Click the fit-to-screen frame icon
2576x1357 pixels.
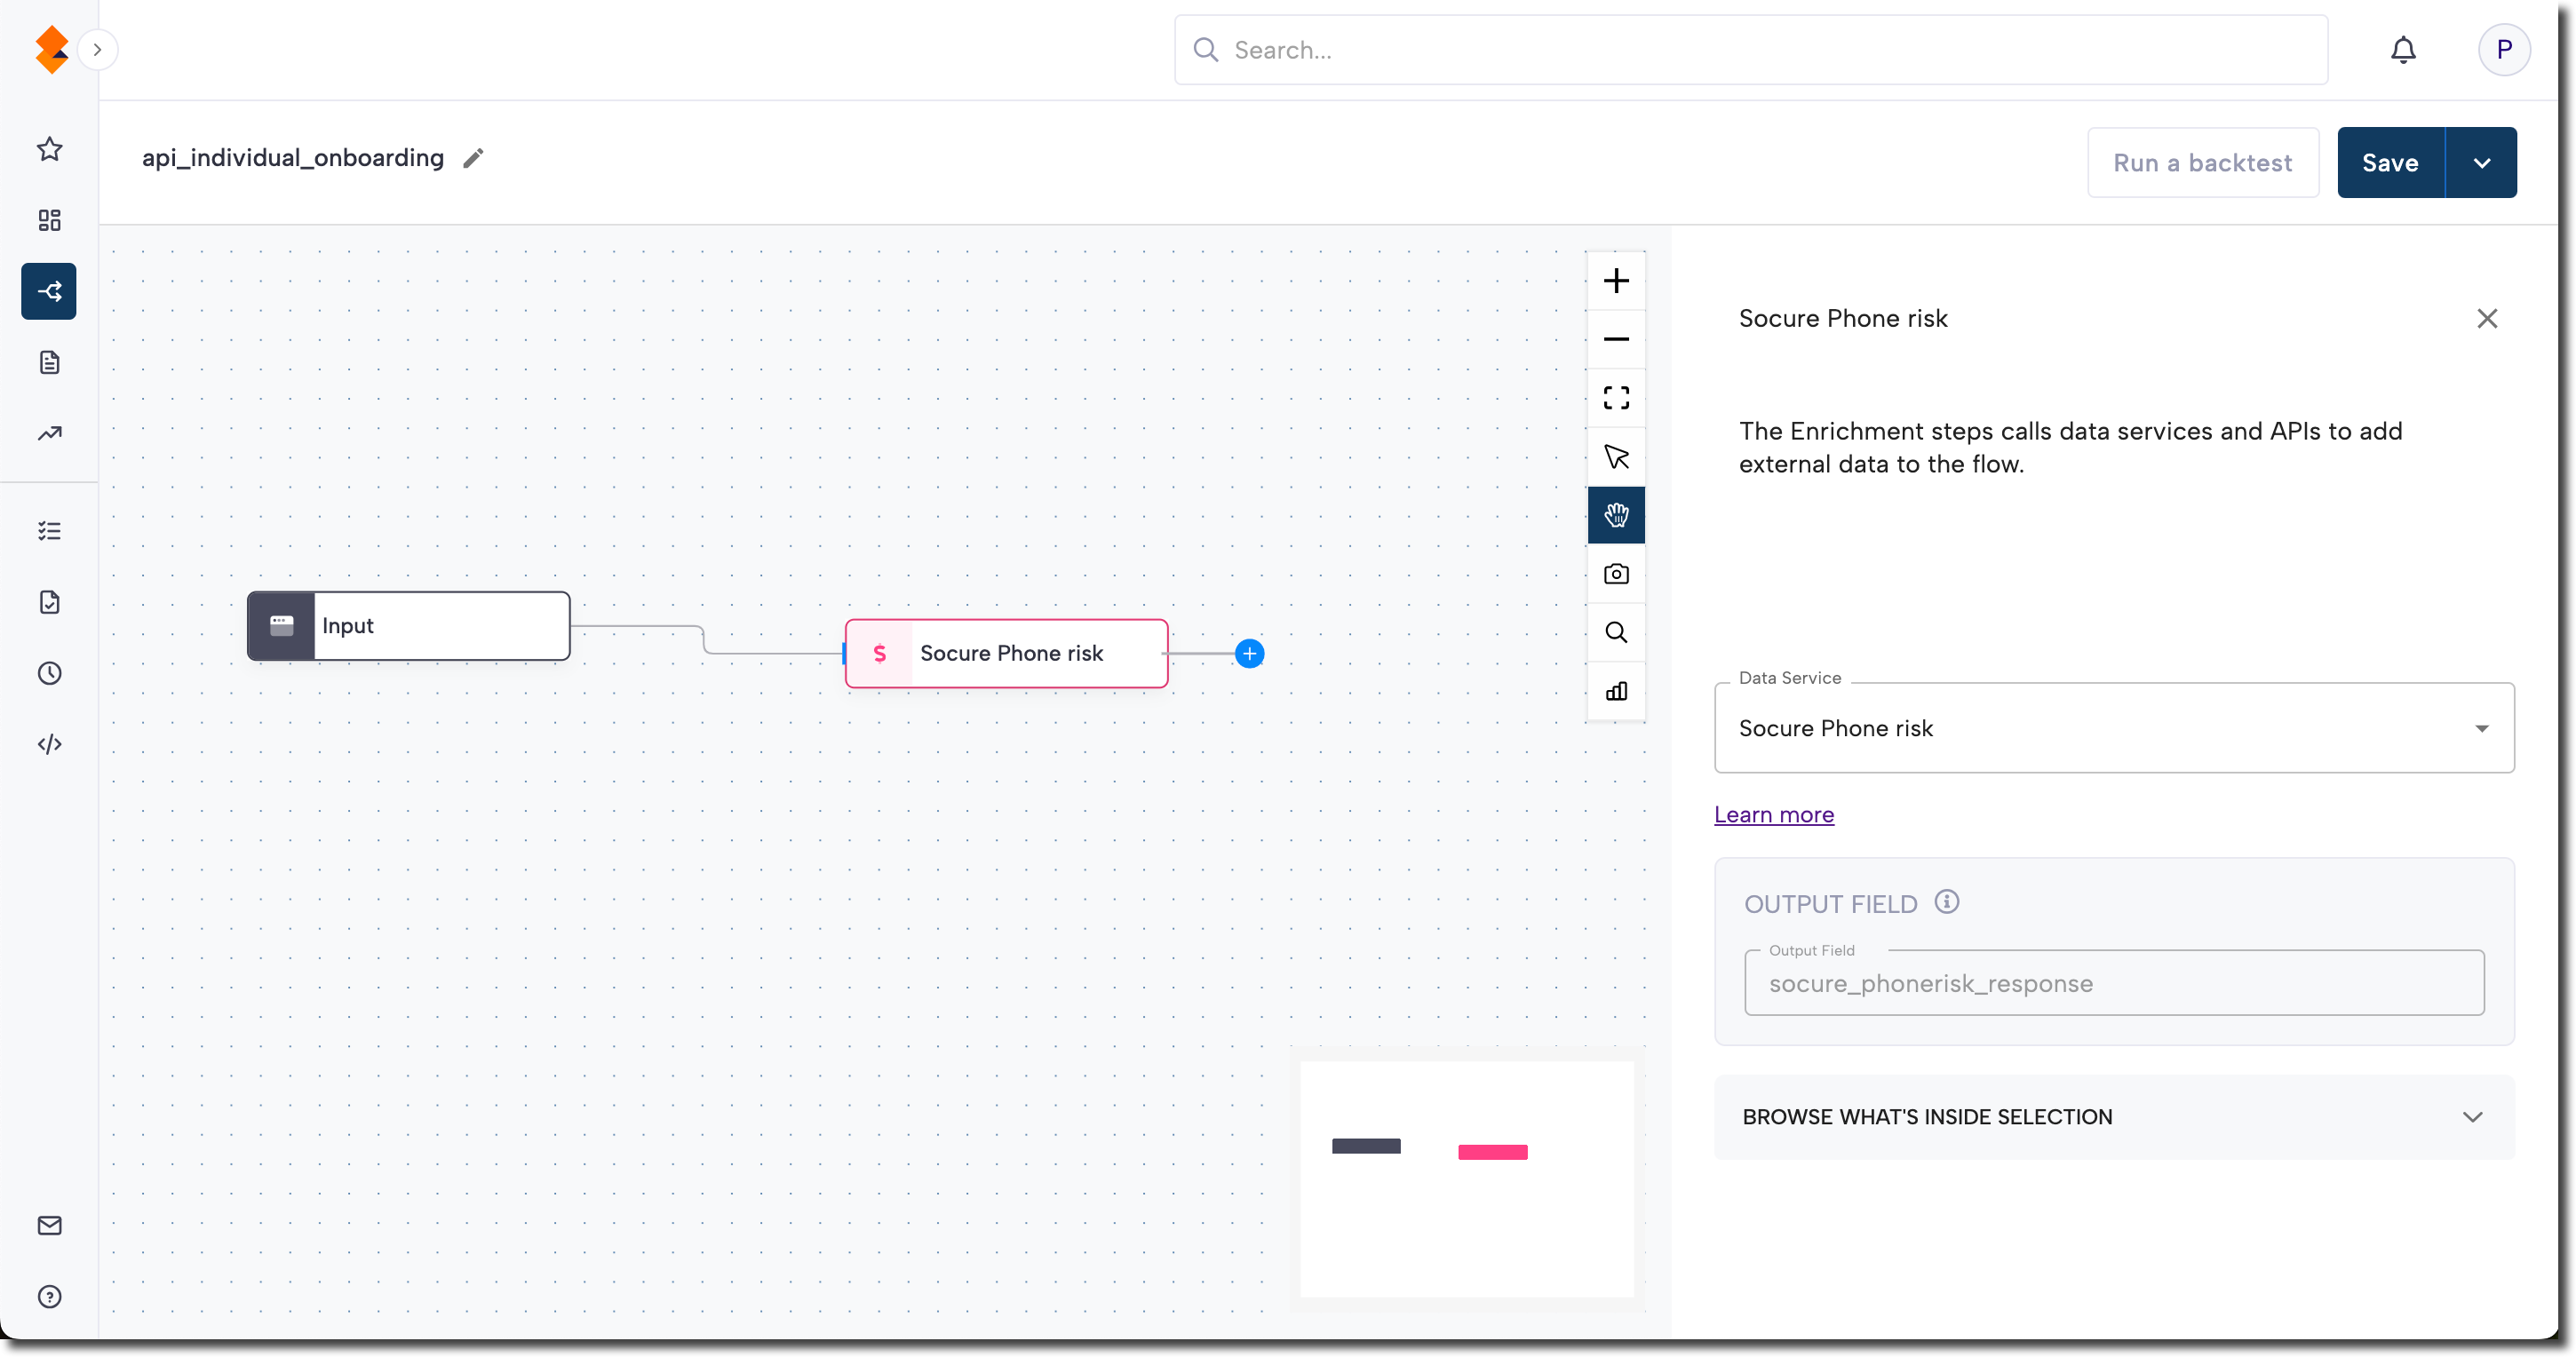tap(1616, 398)
